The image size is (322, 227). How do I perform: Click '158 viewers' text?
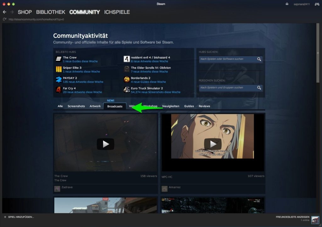point(148,176)
